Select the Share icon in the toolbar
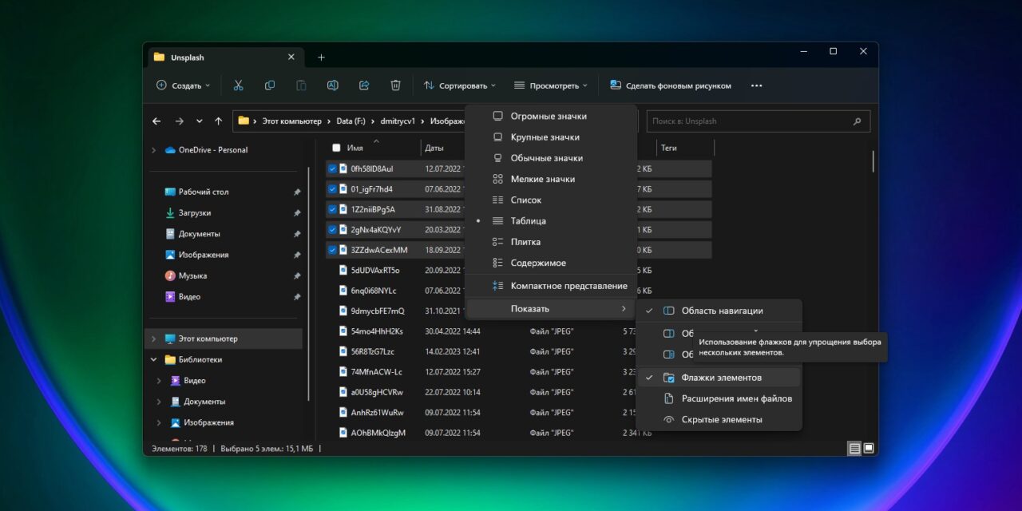 pos(364,85)
